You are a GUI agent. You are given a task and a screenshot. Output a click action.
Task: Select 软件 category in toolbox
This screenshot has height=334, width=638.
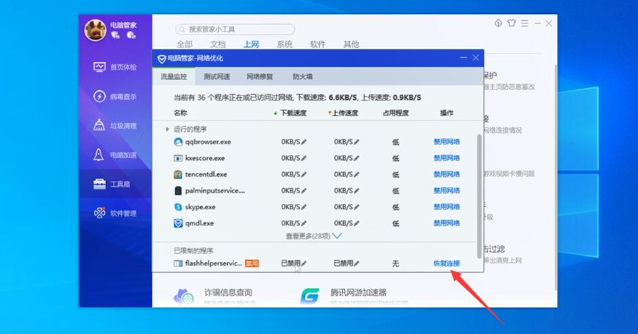[318, 44]
